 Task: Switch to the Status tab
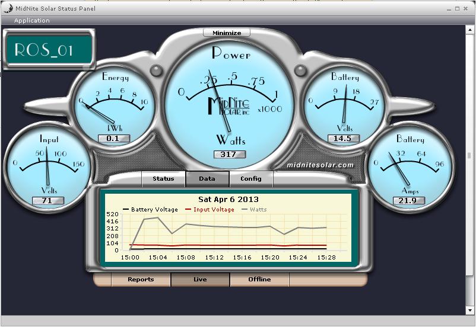(x=163, y=179)
